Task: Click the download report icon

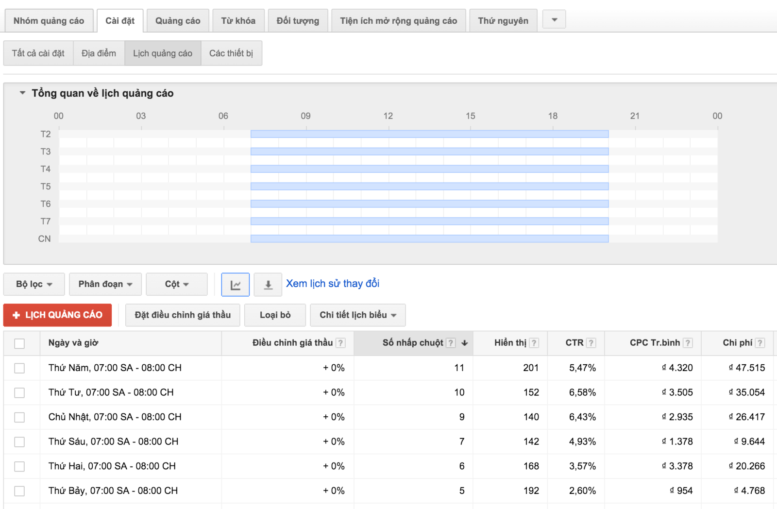Action: (x=268, y=284)
